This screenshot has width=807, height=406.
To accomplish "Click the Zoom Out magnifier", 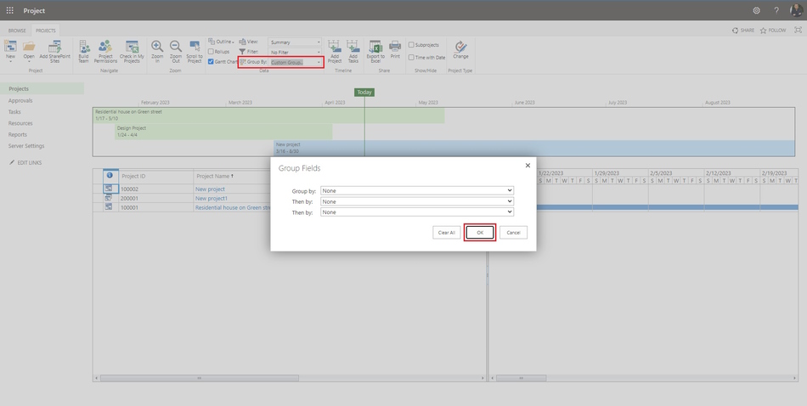I will [x=176, y=47].
